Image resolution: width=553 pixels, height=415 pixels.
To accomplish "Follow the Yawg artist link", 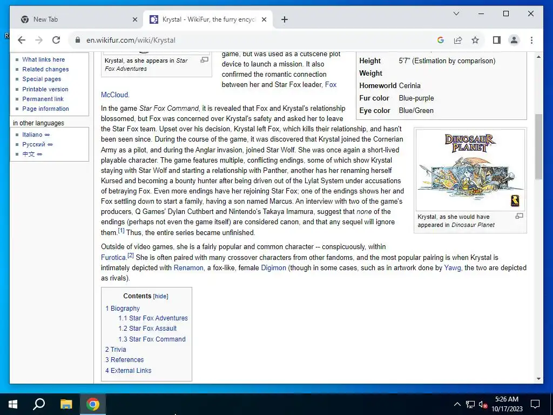I will coord(453,268).
